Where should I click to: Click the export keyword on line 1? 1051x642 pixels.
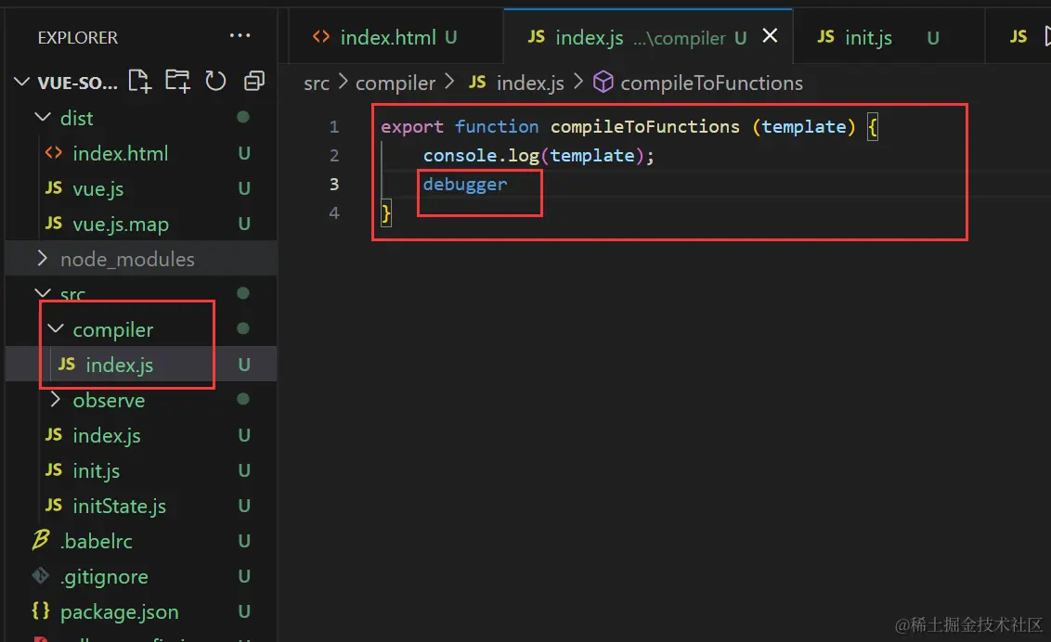(x=412, y=126)
